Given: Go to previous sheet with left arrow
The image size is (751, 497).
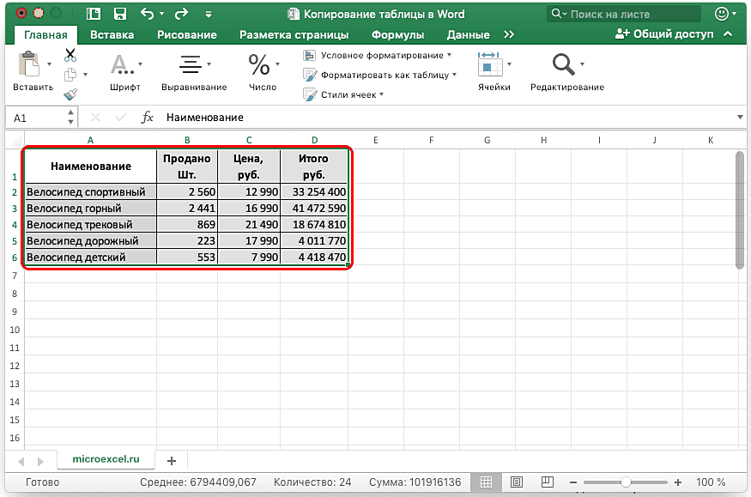Looking at the screenshot, I should [x=21, y=462].
